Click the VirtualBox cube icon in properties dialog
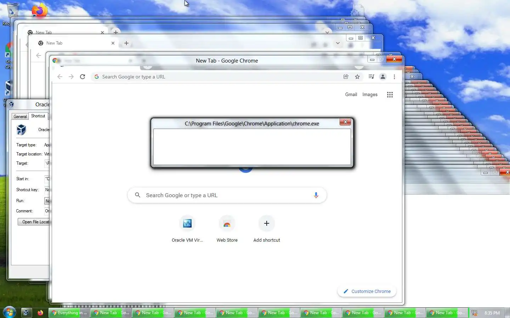This screenshot has height=318, width=510. click(x=21, y=130)
